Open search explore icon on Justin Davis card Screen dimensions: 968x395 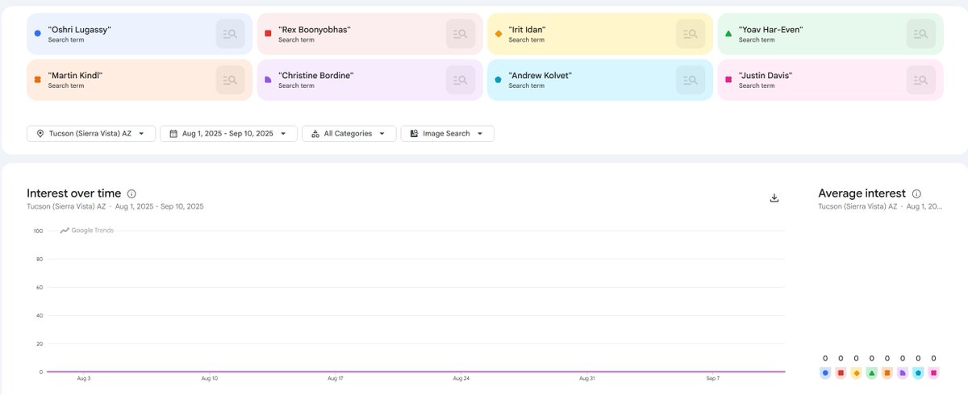920,80
